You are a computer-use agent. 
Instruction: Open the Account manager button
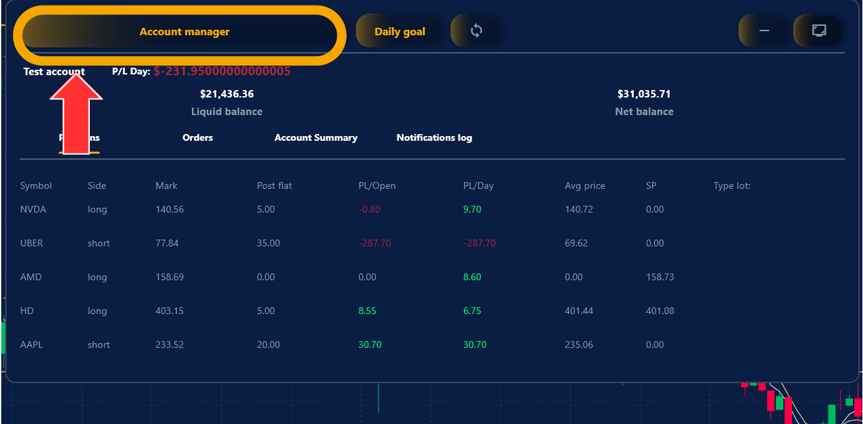[184, 32]
